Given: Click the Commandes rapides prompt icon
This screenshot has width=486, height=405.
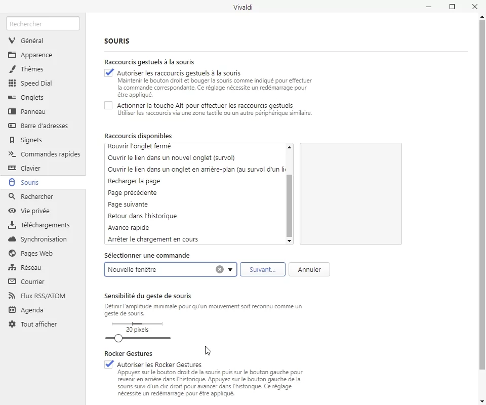Looking at the screenshot, I should point(12,154).
